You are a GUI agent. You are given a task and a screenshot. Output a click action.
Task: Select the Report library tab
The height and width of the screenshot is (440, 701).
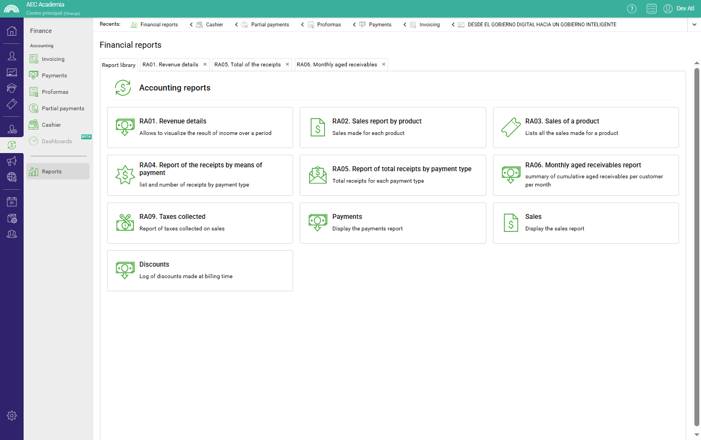coord(119,65)
